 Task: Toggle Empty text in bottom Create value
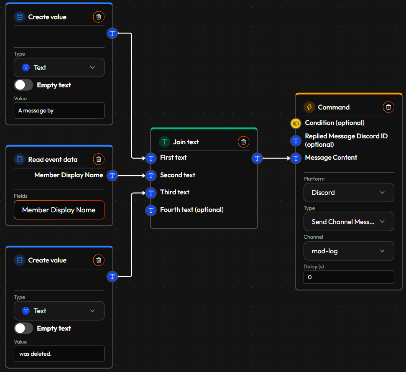click(x=23, y=328)
